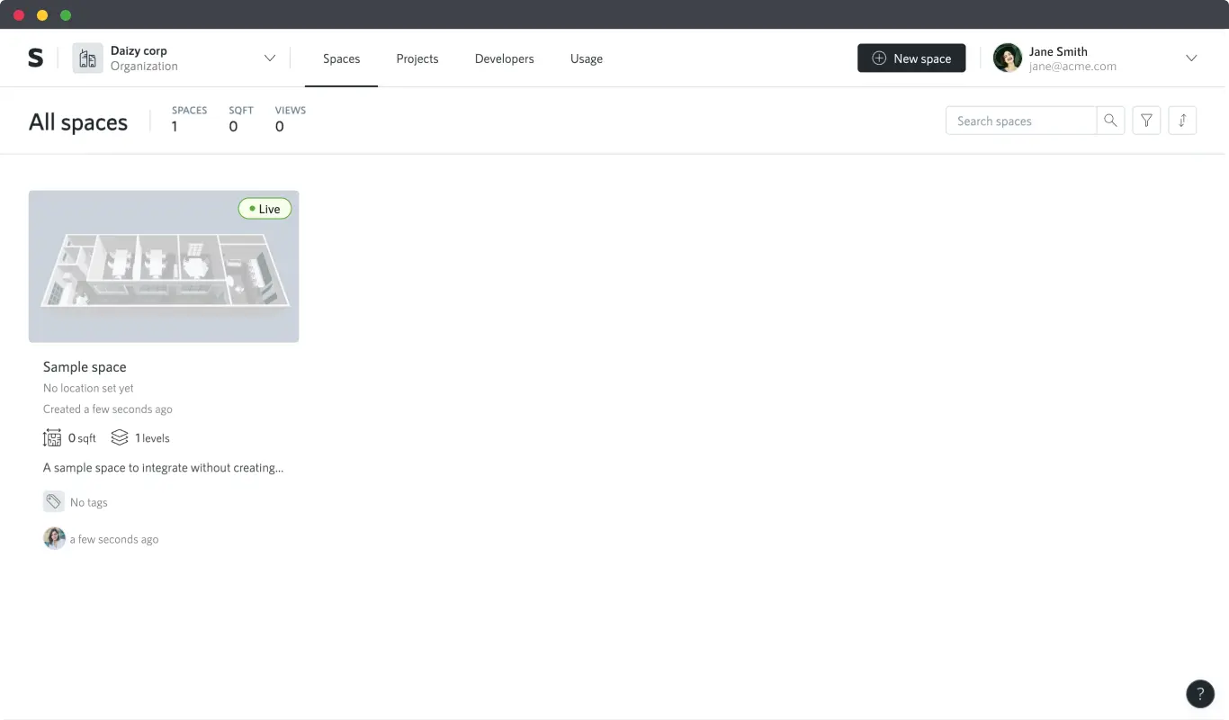
Task: Open the Usage tab
Action: tap(587, 58)
